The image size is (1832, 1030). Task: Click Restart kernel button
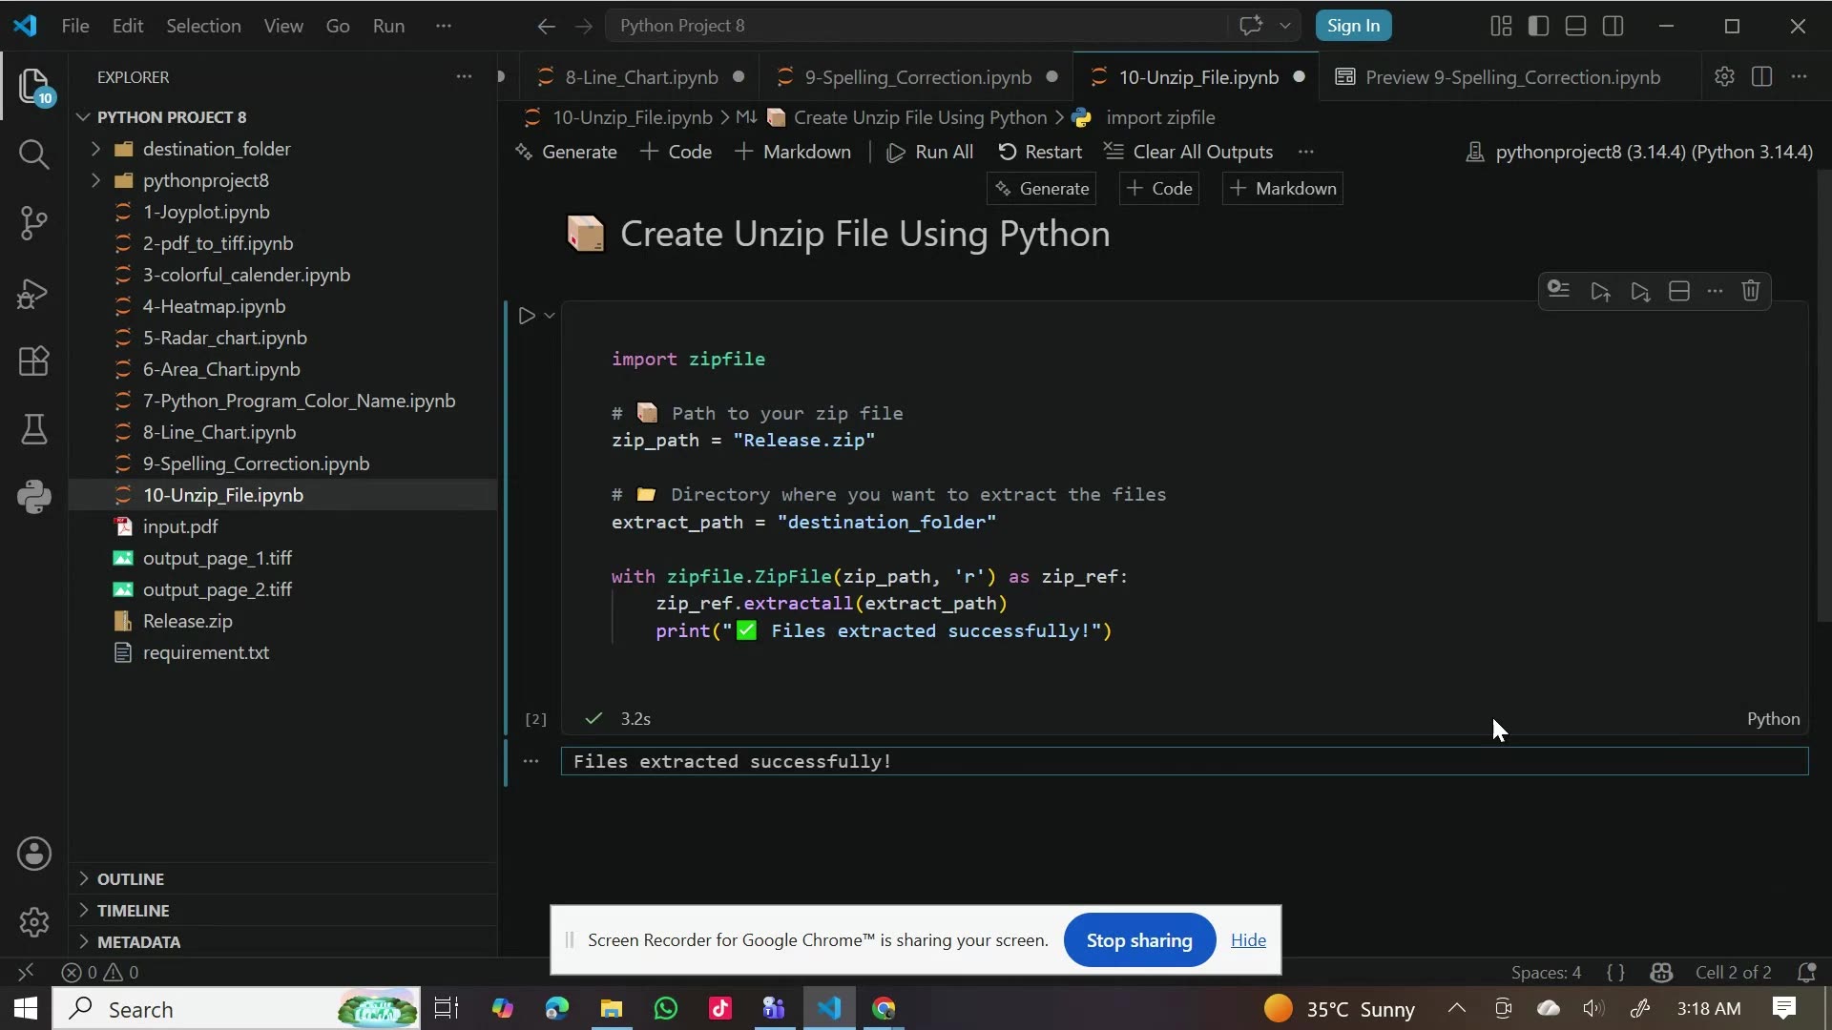(1040, 152)
